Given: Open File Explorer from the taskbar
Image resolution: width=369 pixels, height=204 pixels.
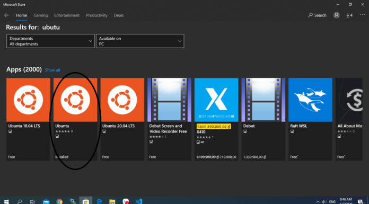Looking at the screenshot, I should (x=112, y=201).
